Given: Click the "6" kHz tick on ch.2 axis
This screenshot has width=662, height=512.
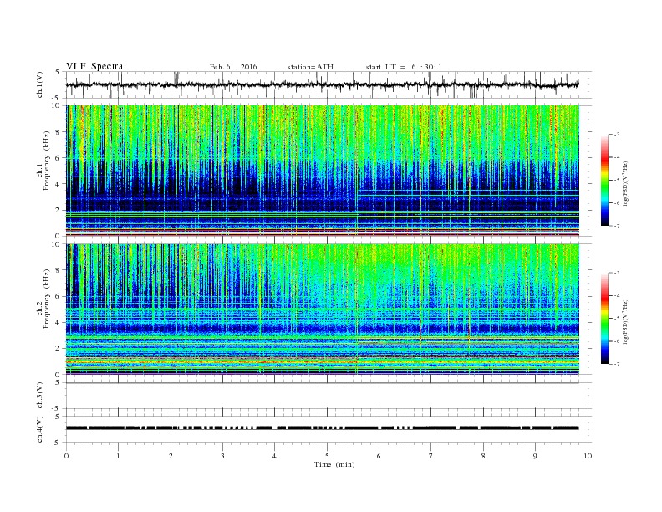Looking at the screenshot, I should (58, 296).
